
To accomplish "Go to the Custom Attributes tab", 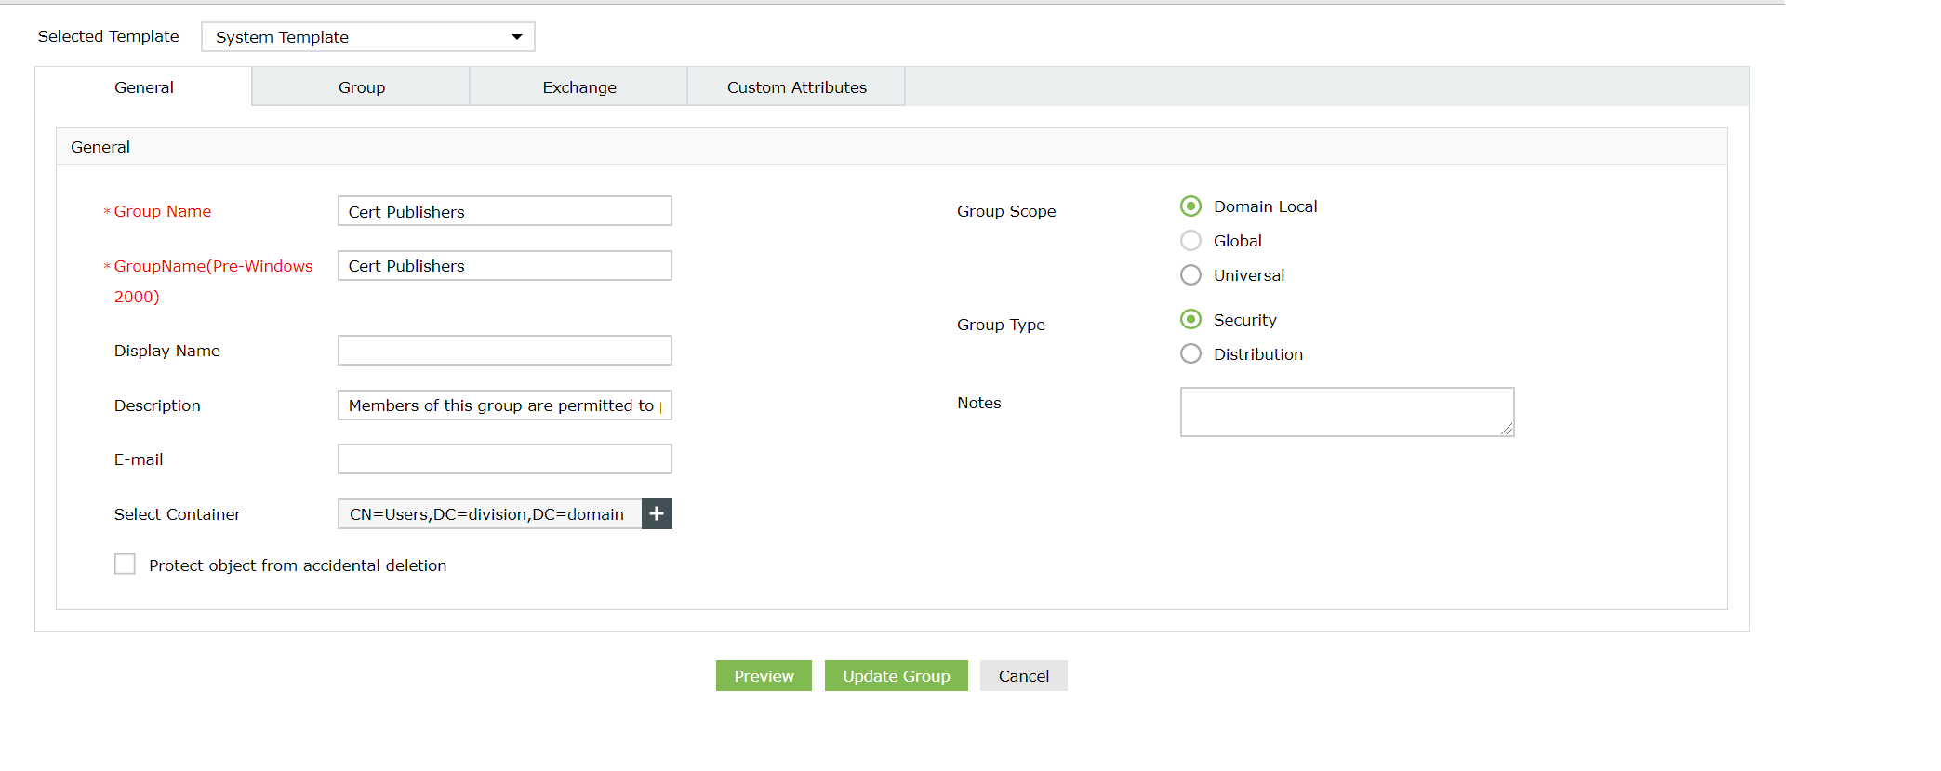I will 796,87.
